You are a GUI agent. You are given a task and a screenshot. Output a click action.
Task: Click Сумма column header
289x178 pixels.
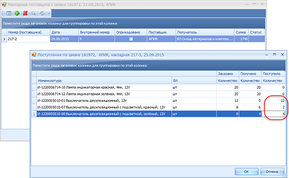tap(241, 32)
